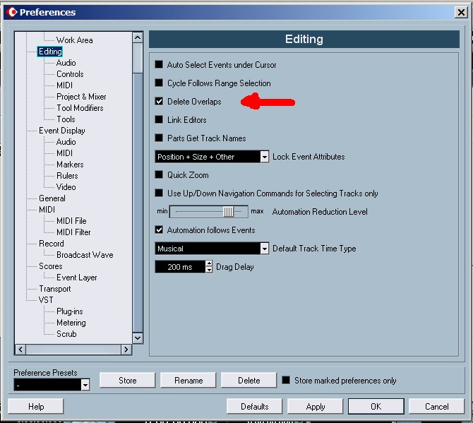
Task: Open the VST Plug-ins preferences page
Action: [69, 311]
